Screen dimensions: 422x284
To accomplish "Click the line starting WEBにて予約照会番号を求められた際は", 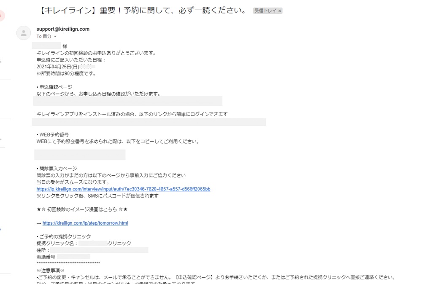I will pos(118,141).
